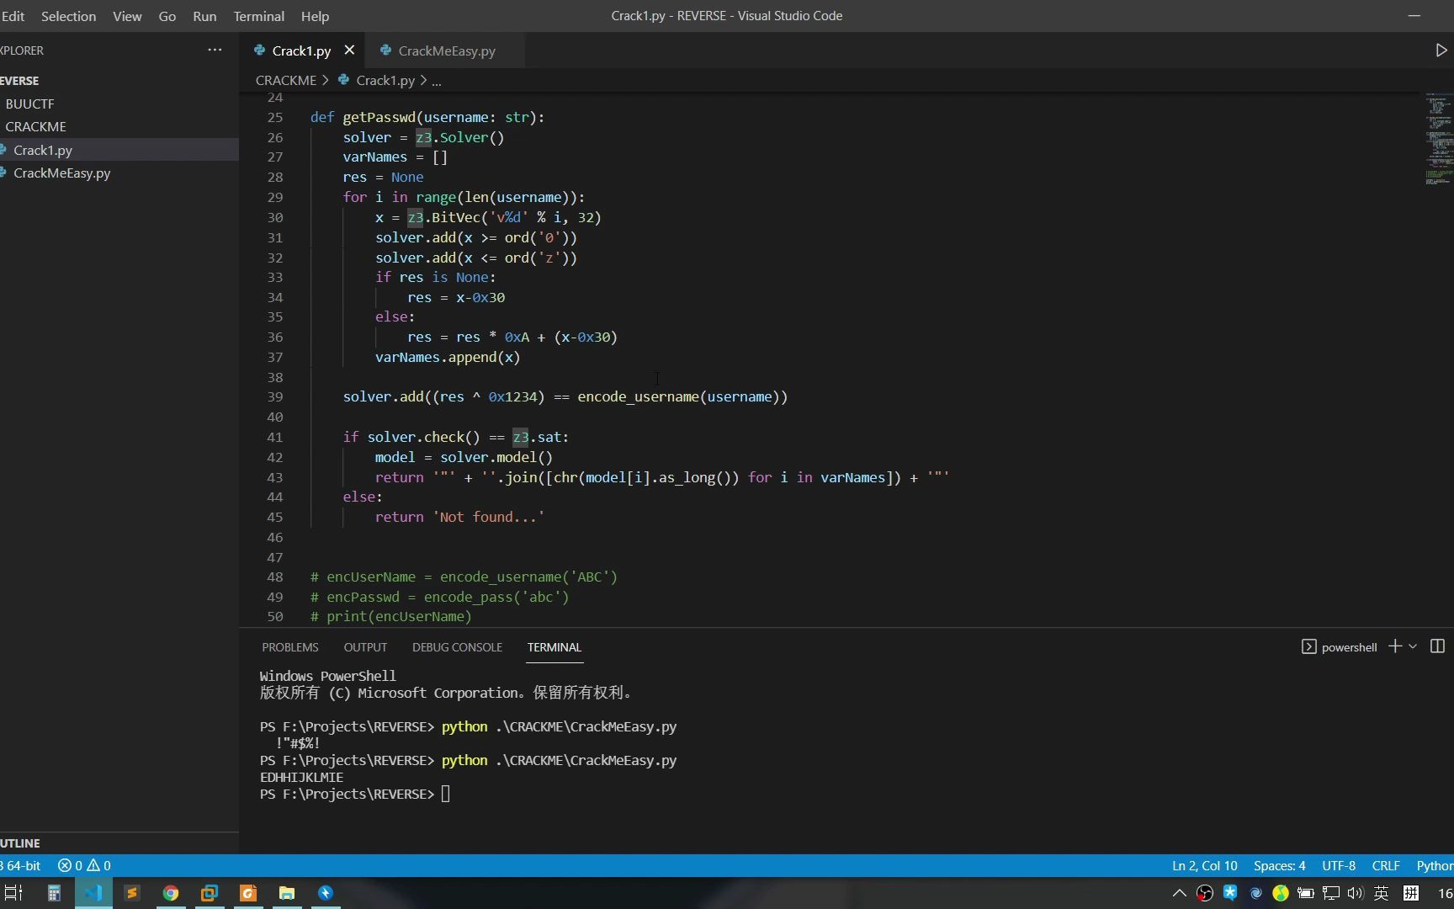
Task: Click the blue swirl tray icon
Action: pos(1255,893)
